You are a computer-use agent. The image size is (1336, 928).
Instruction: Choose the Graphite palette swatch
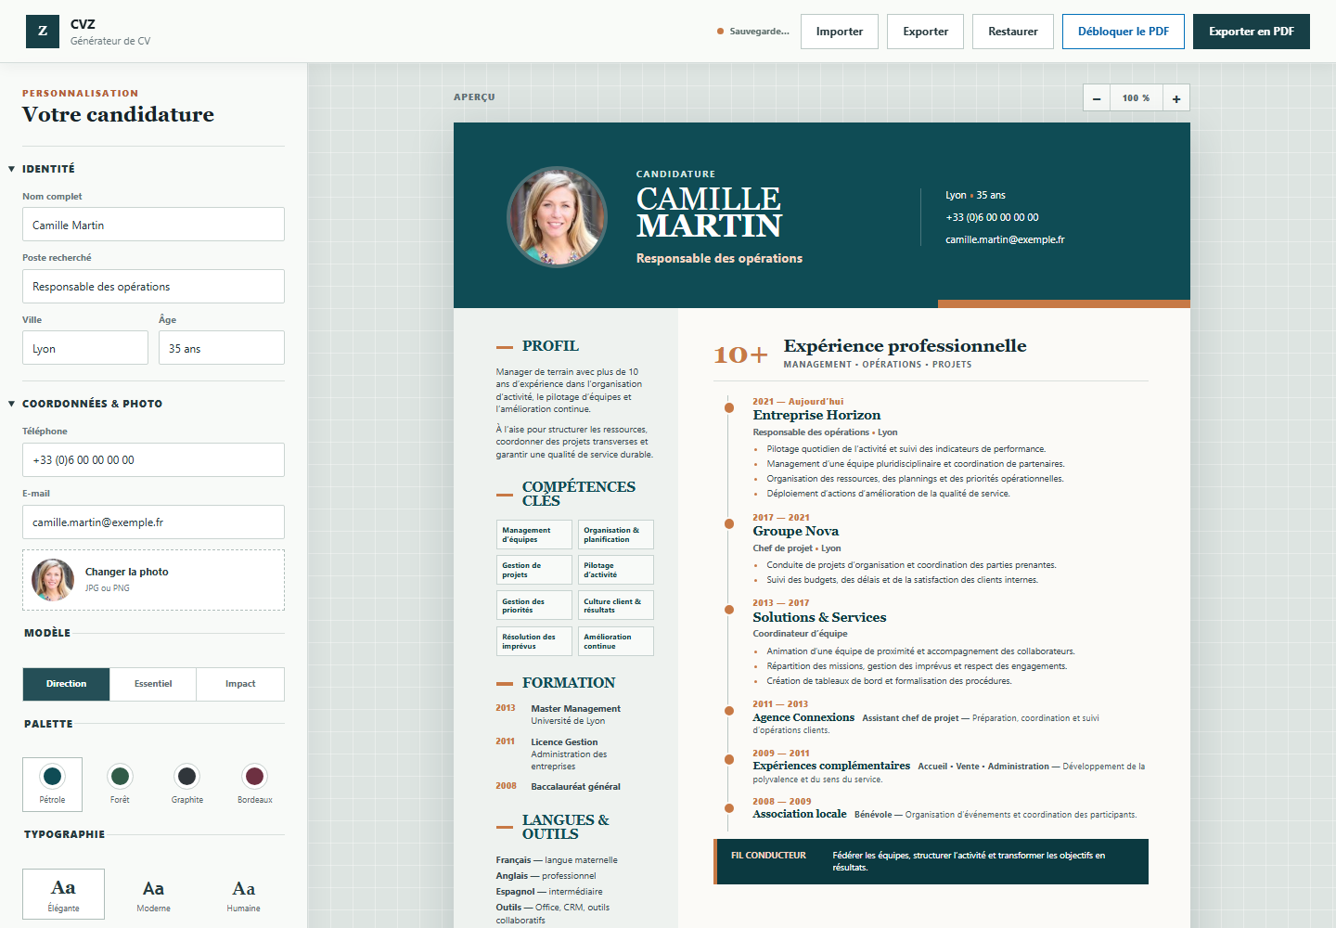(187, 784)
